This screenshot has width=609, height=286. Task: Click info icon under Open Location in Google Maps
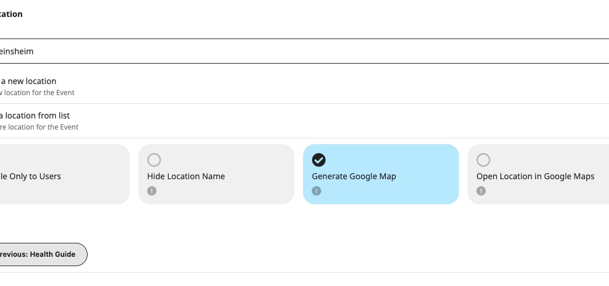point(481,191)
